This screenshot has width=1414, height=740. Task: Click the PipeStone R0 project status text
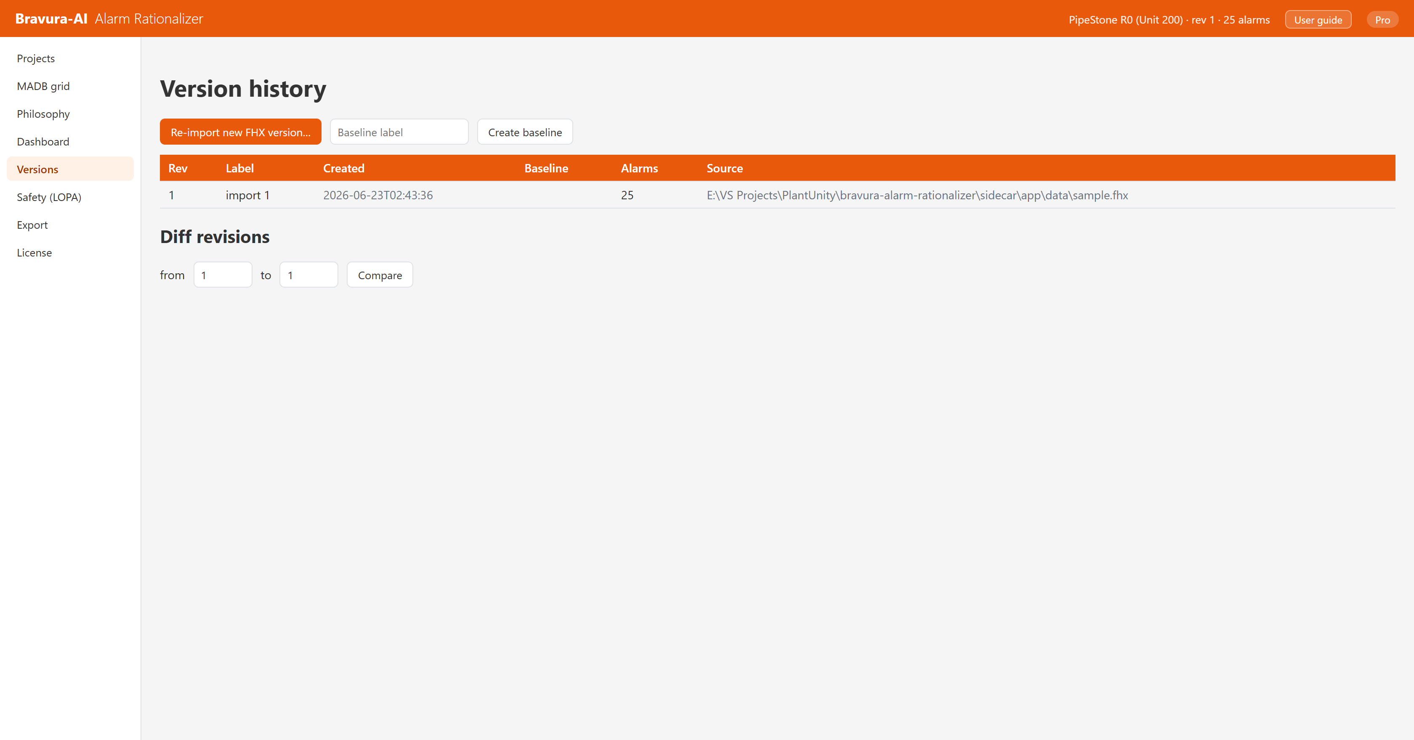[x=1169, y=20]
